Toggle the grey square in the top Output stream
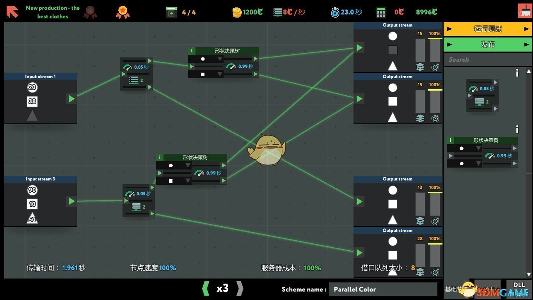 pyautogui.click(x=393, y=50)
